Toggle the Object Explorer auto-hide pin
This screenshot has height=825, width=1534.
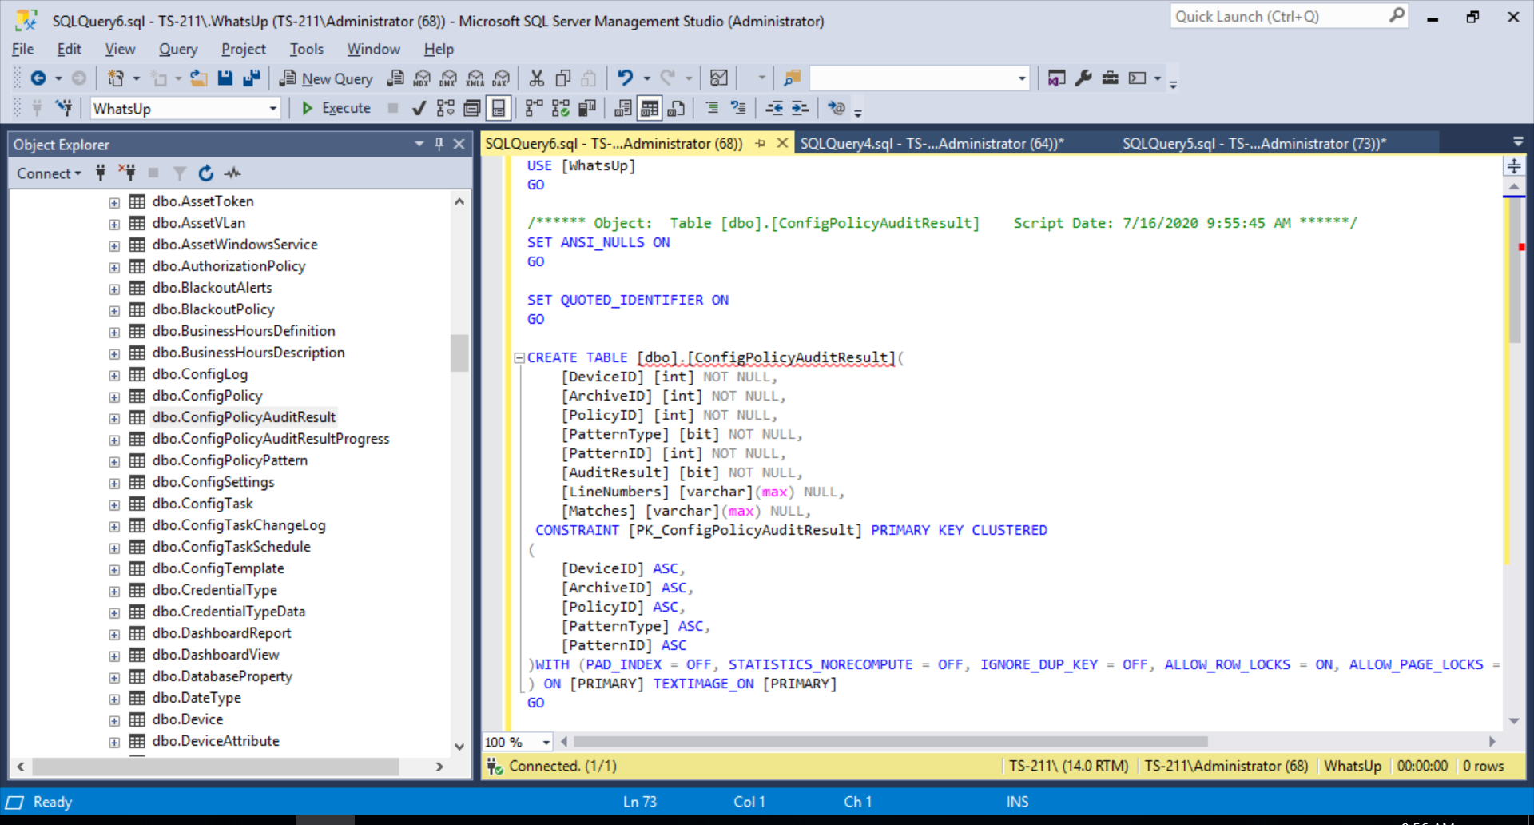pyautogui.click(x=438, y=144)
